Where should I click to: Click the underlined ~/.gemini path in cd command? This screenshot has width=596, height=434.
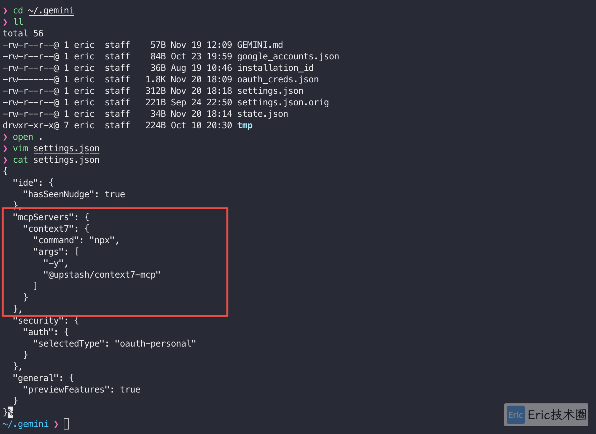51,11
